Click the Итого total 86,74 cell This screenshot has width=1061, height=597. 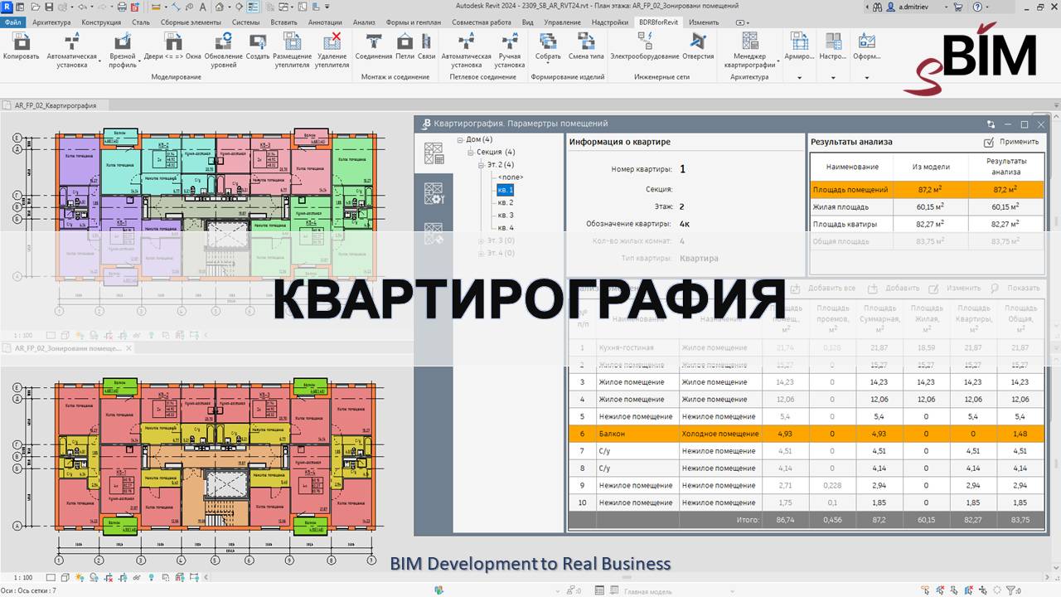784,520
